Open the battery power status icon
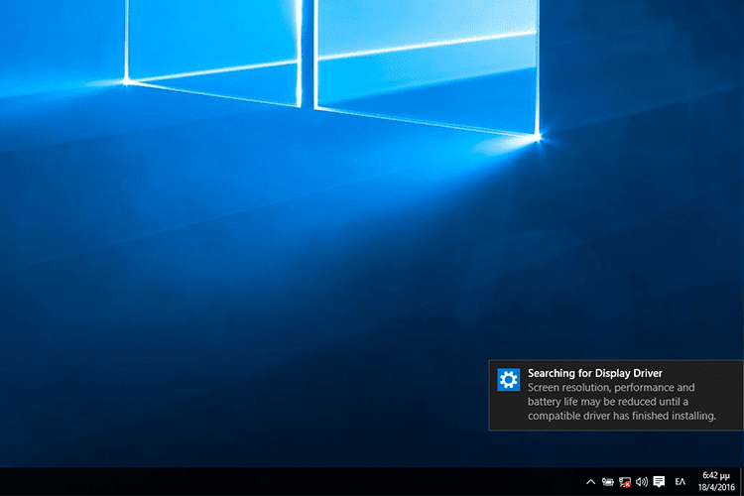Screen dimensions: 744x496 pos(607,482)
